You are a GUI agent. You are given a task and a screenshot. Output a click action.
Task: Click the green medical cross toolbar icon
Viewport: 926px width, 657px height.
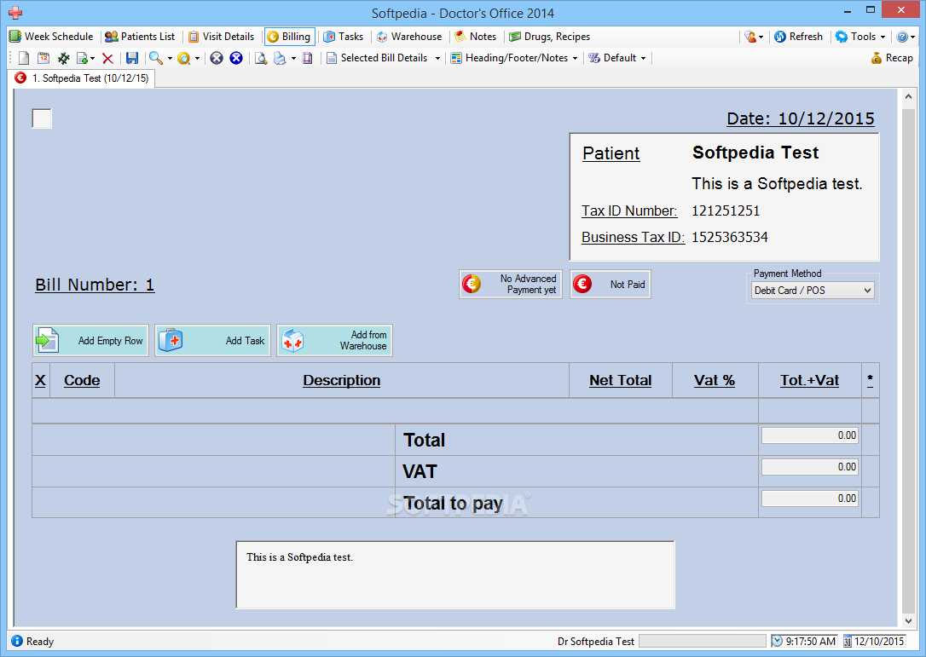click(64, 58)
